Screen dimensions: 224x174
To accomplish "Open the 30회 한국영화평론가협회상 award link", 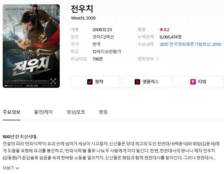I will coord(190,44).
